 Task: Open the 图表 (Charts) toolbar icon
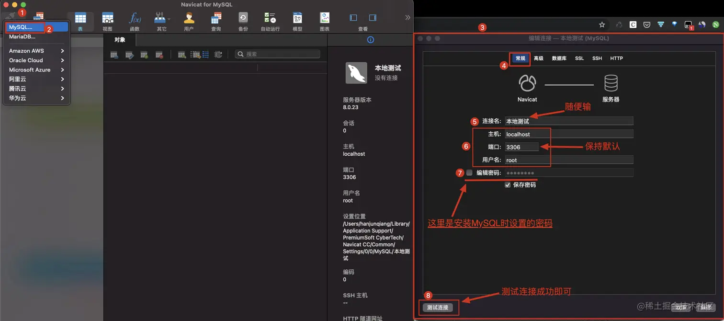click(325, 22)
